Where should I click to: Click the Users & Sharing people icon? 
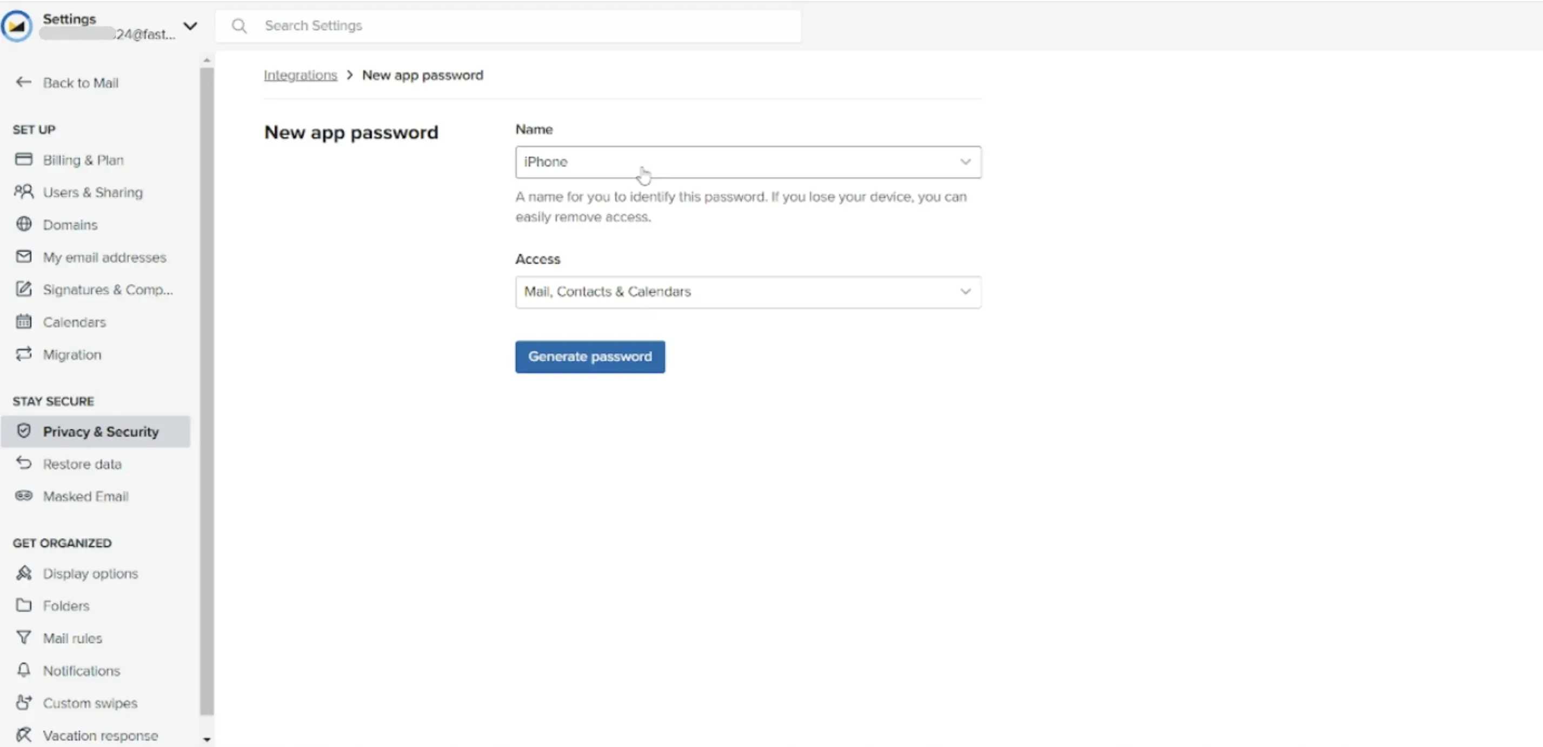coord(23,192)
